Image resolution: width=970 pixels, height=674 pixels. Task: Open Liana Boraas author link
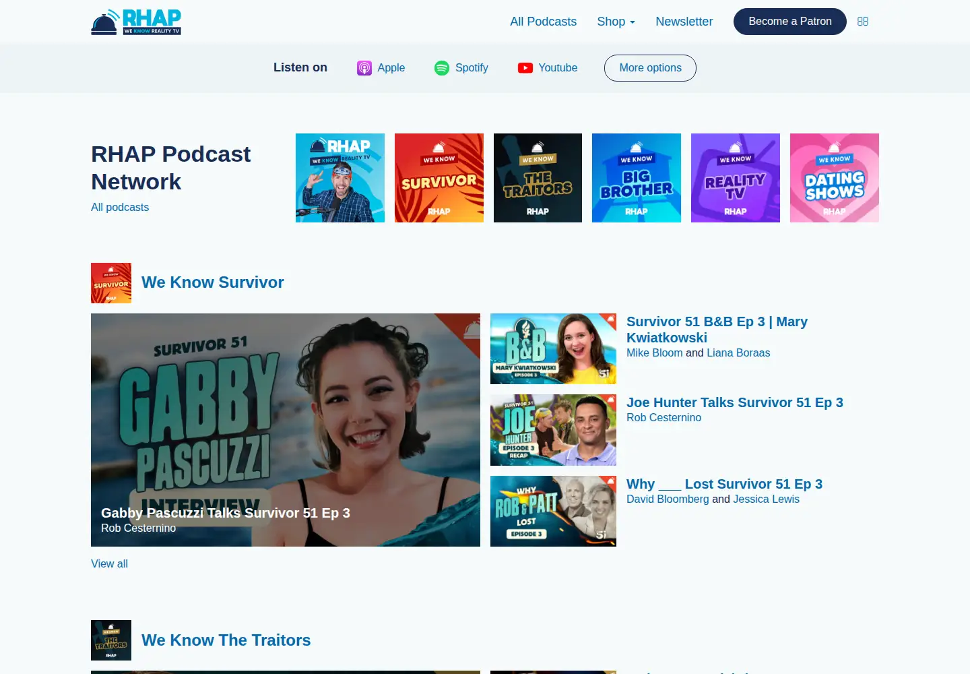pyautogui.click(x=738, y=353)
